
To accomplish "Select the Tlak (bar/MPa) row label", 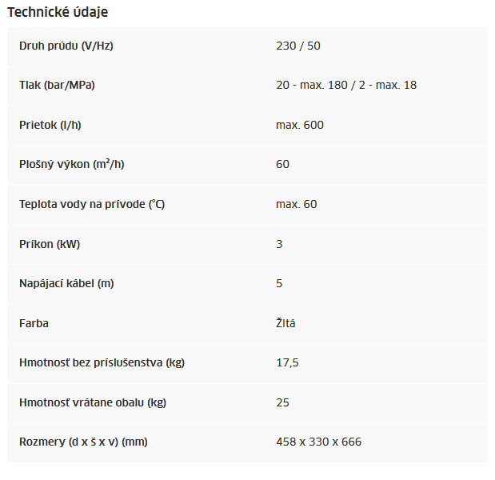I will 57,85.
